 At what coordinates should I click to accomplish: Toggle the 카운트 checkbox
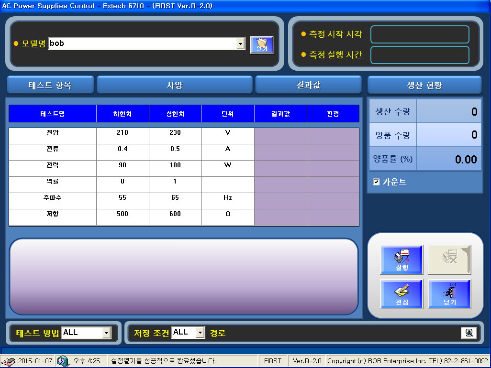tap(377, 182)
